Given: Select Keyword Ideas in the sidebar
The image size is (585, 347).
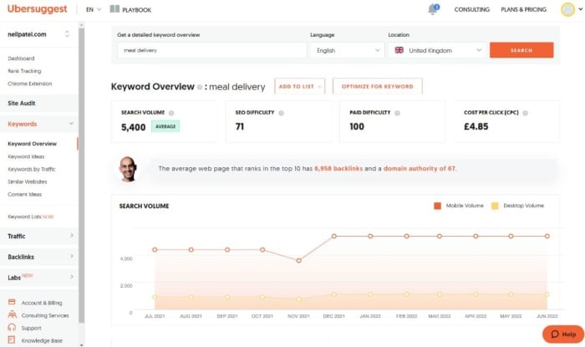Looking at the screenshot, I should click(26, 156).
